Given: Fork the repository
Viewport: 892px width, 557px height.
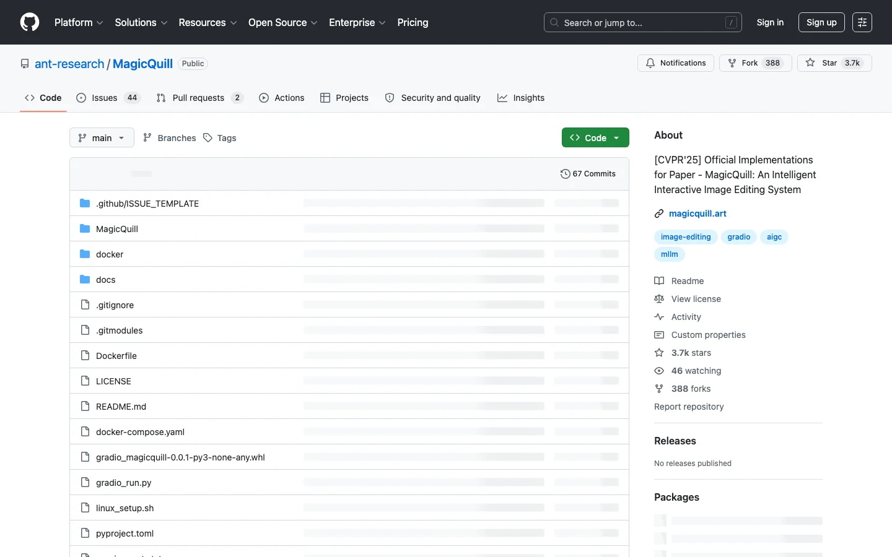Looking at the screenshot, I should click(755, 63).
